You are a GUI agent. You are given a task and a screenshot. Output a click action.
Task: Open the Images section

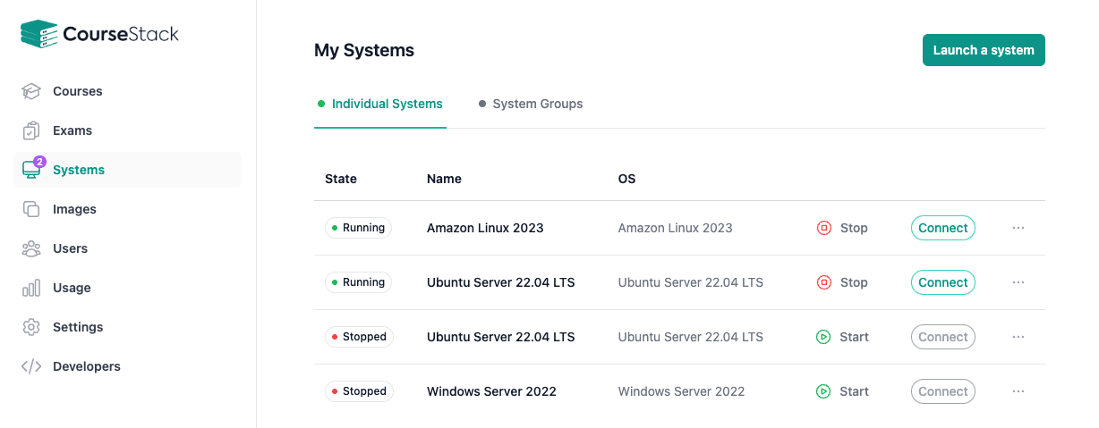pos(128,209)
